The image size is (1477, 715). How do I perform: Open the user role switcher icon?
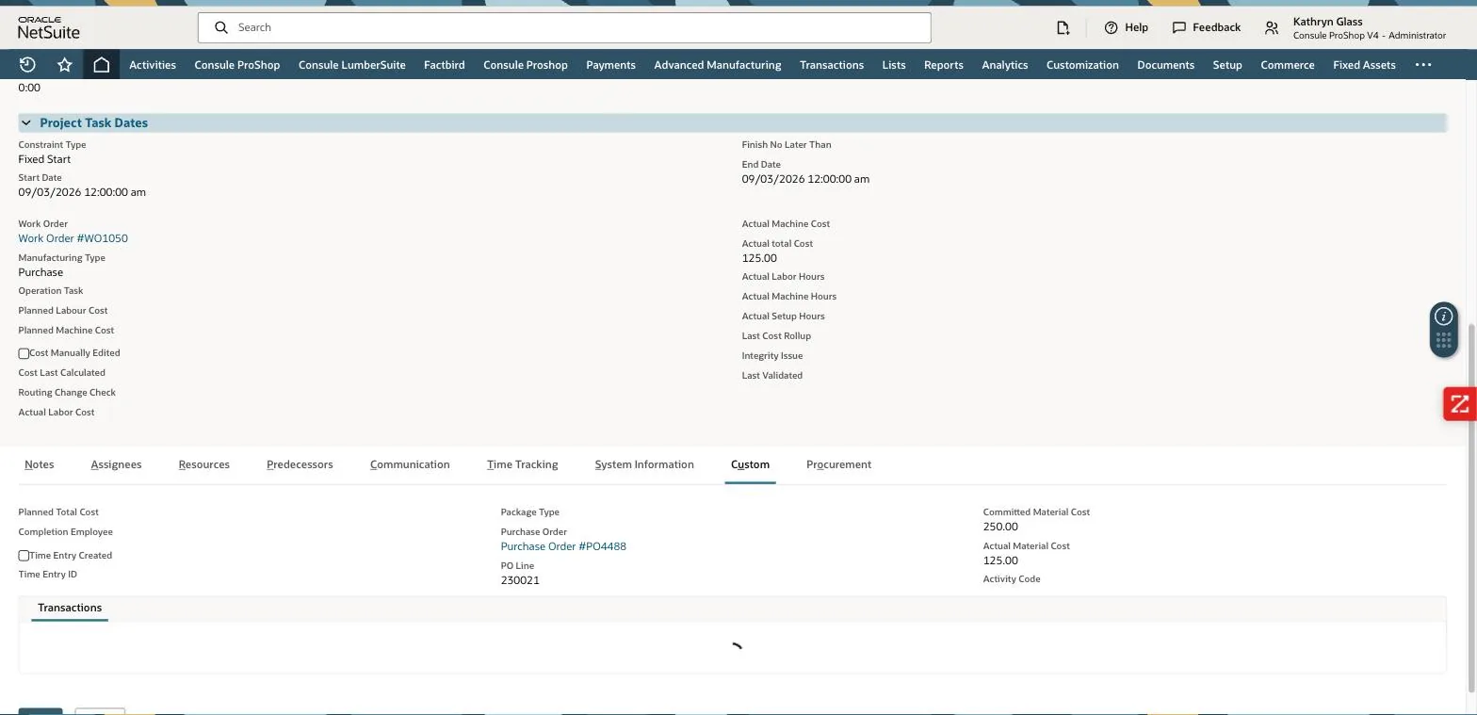click(1272, 28)
